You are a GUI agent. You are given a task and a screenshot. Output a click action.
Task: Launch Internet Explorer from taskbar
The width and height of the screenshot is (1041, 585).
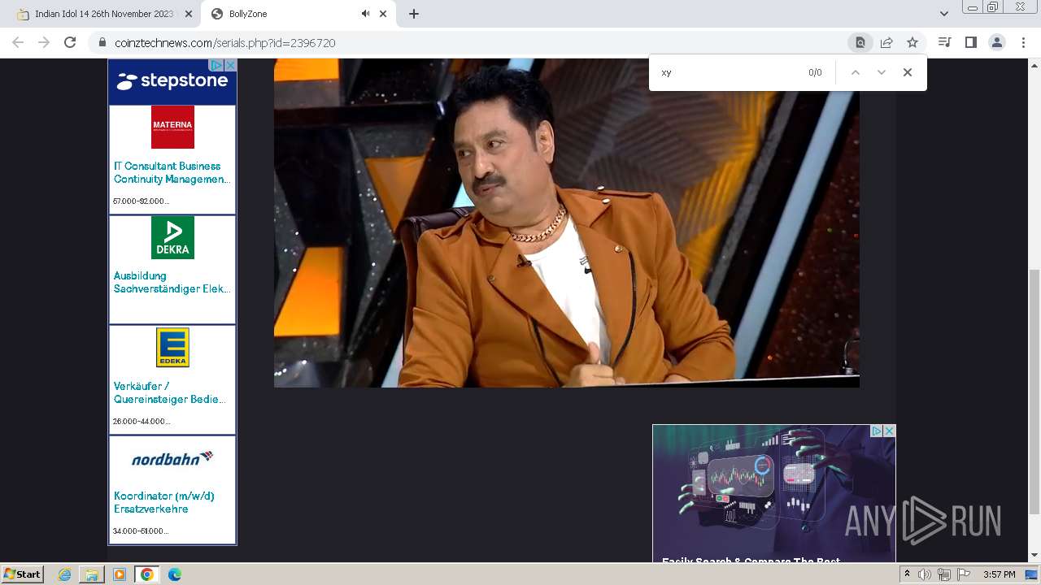(x=65, y=574)
